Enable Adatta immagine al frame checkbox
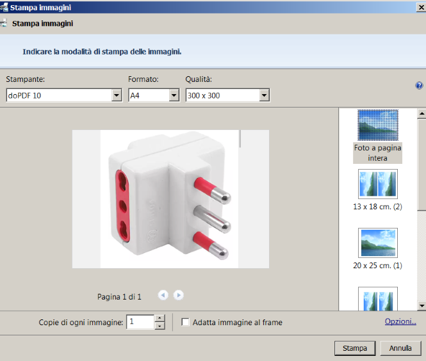Image resolution: width=426 pixels, height=361 pixels. (185, 322)
